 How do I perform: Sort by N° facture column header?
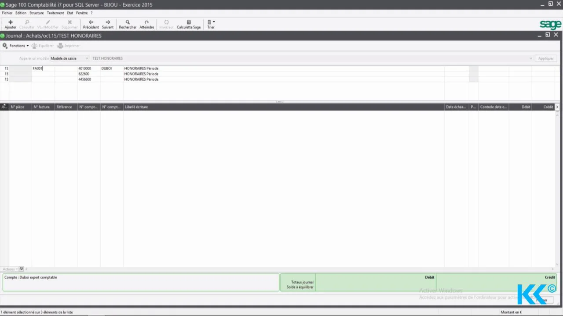[43, 107]
